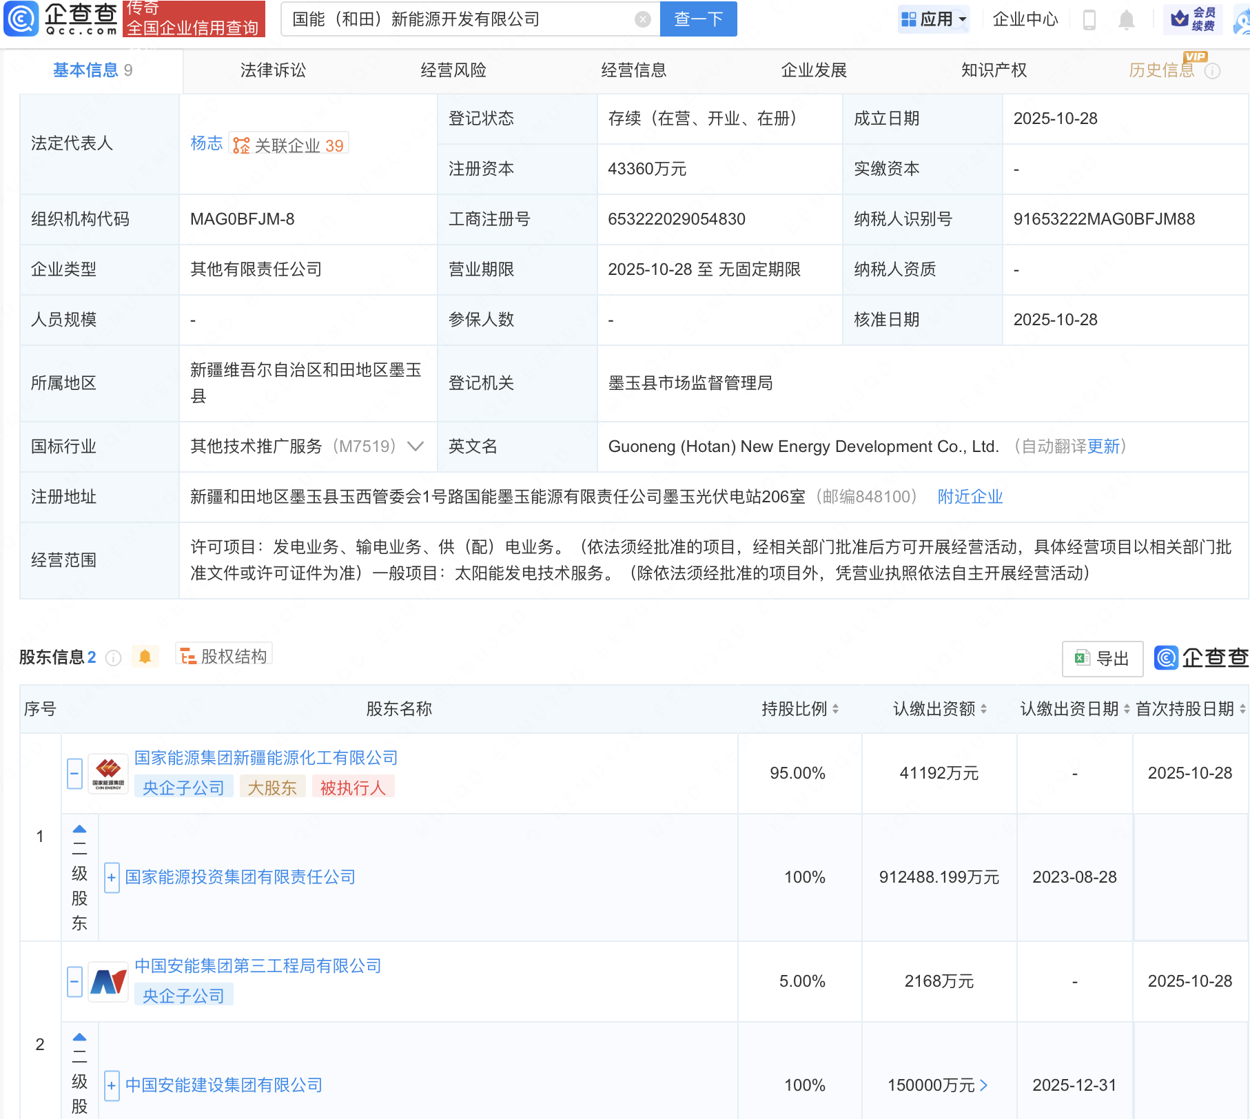This screenshot has width=1250, height=1119.
Task: Open the notification bell in the top bar
Action: pos(1127,19)
